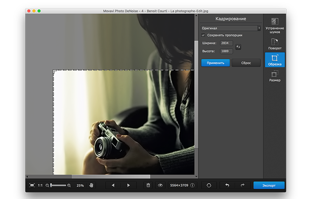
Task: Click the Применить button
Action: pyautogui.click(x=216, y=63)
